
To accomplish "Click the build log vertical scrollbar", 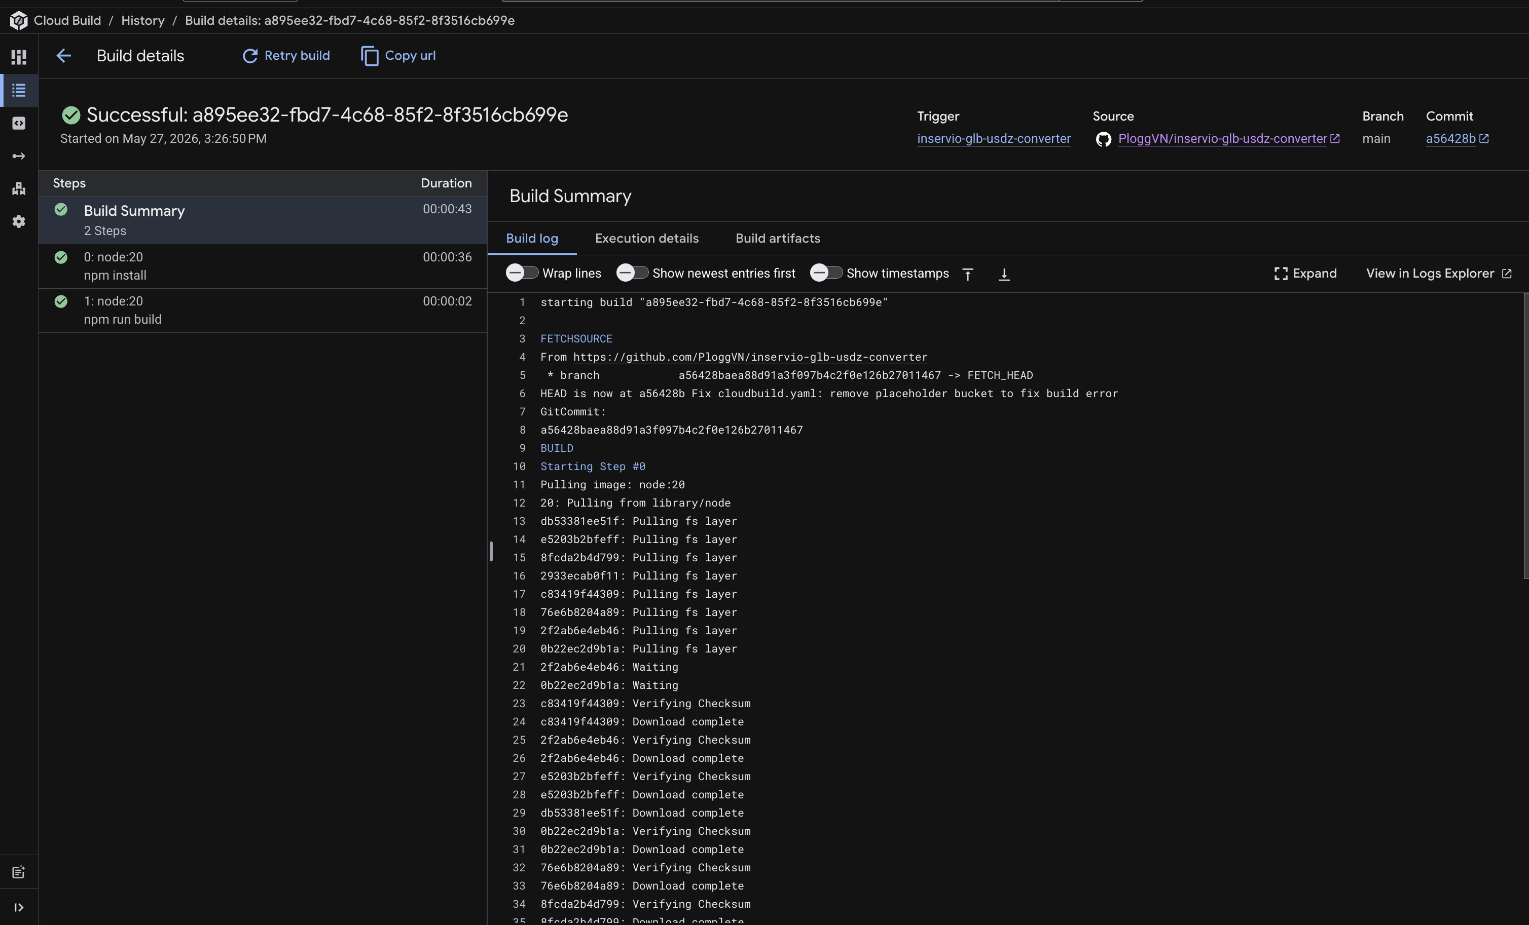I will 1525,437.
